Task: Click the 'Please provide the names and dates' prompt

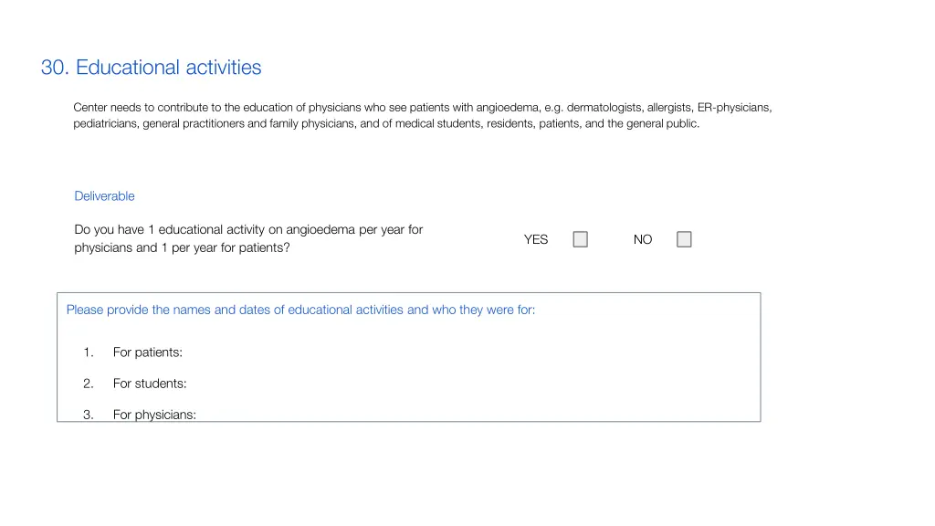Action: point(300,310)
